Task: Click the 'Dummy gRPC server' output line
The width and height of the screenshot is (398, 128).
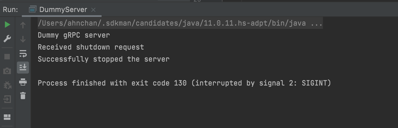Action: [x=74, y=35]
